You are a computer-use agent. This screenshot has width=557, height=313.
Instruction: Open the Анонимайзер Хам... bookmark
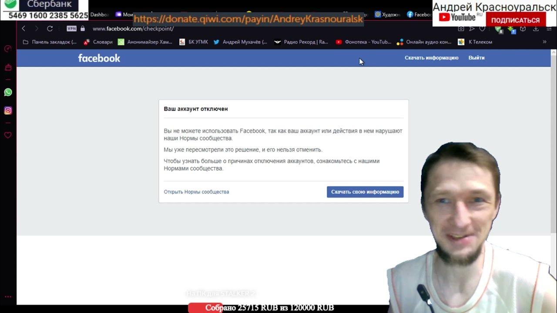click(145, 42)
